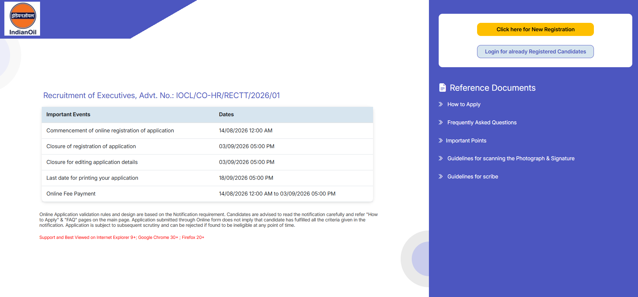Click the chevron icon beside How to Apply
Viewport: 638px width, 297px height.
[x=441, y=104]
